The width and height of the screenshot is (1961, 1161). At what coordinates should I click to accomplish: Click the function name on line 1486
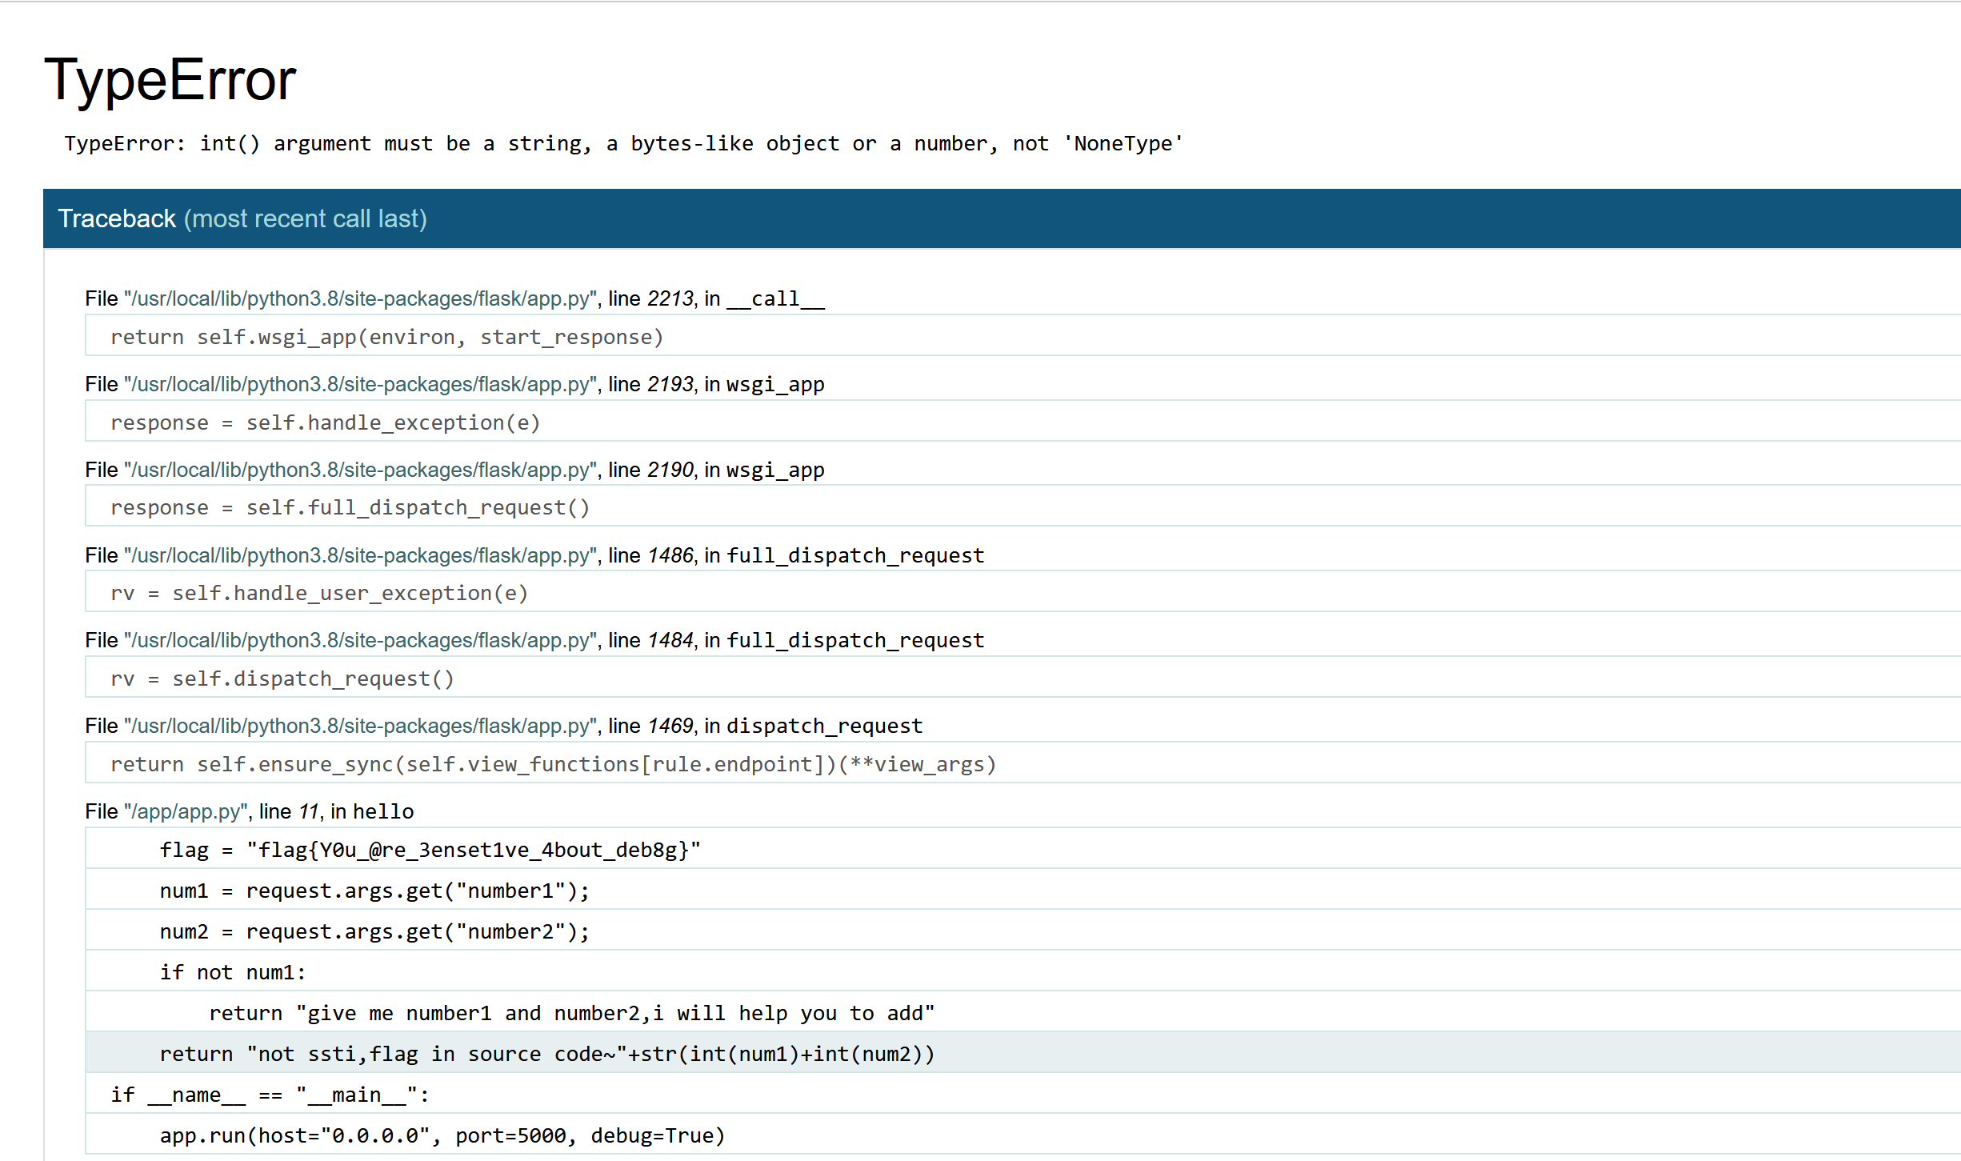click(855, 555)
